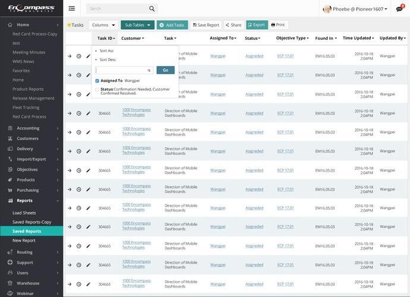Click the Tasks favorite star icon
The width and height of the screenshot is (410, 297).
click(69, 25)
